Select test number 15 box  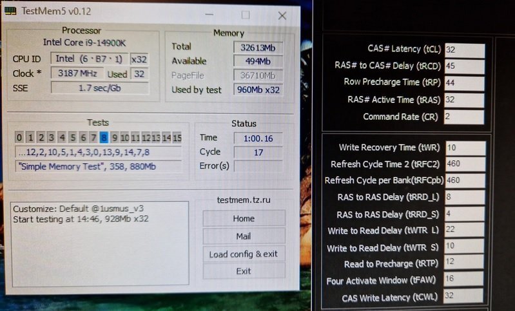pos(177,137)
